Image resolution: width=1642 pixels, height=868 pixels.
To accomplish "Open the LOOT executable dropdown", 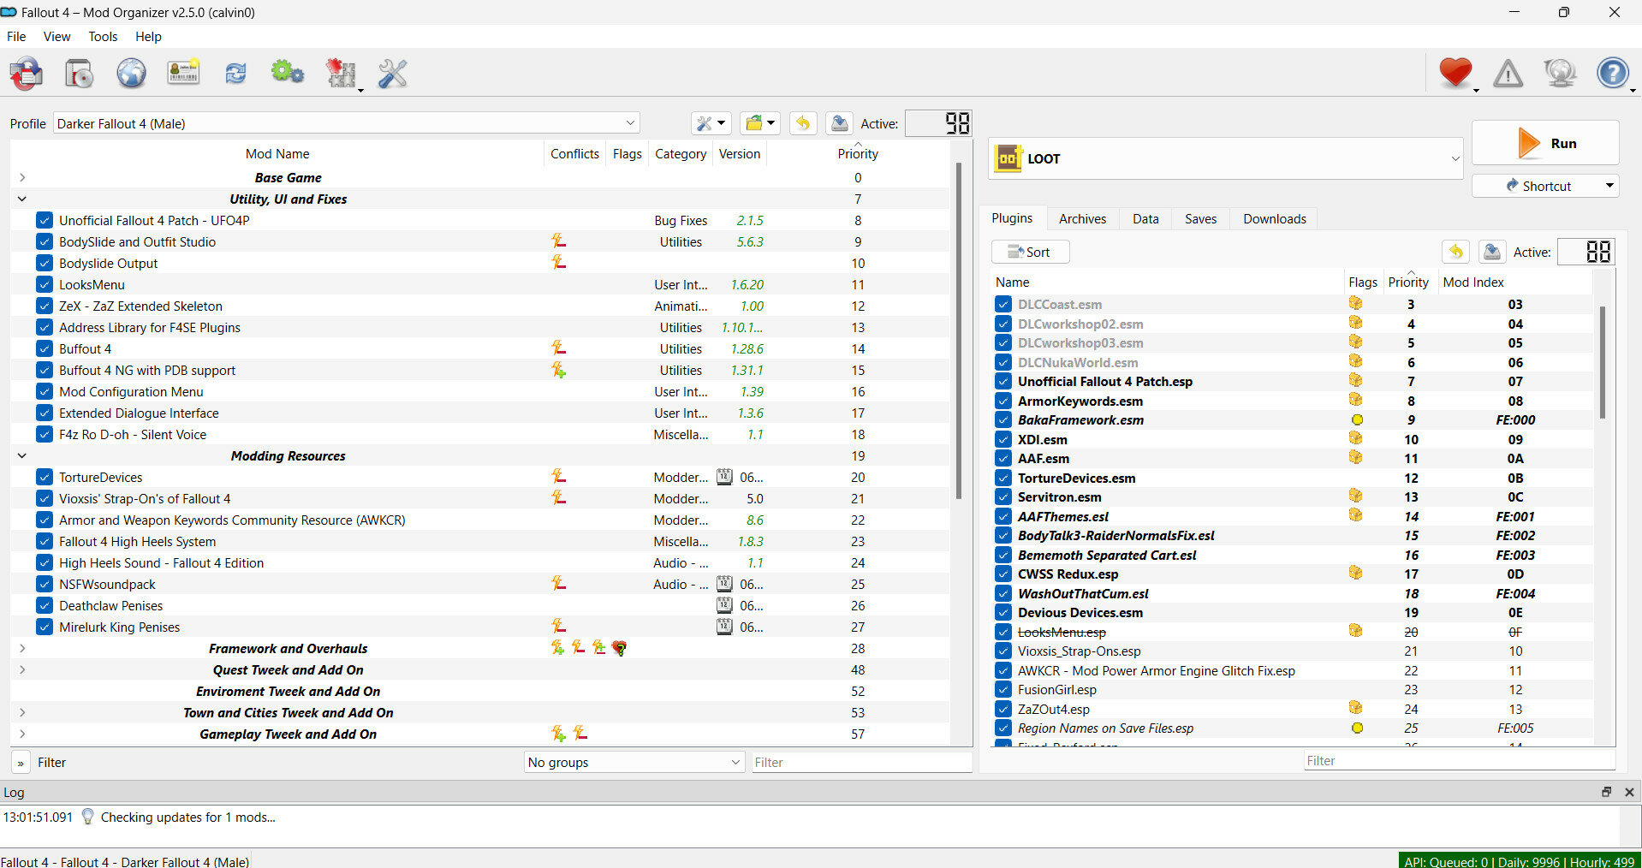I will [1226, 158].
